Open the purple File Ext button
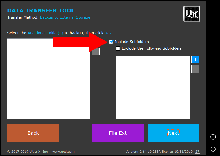Screen dimensions: 220x156 tap(118, 133)
